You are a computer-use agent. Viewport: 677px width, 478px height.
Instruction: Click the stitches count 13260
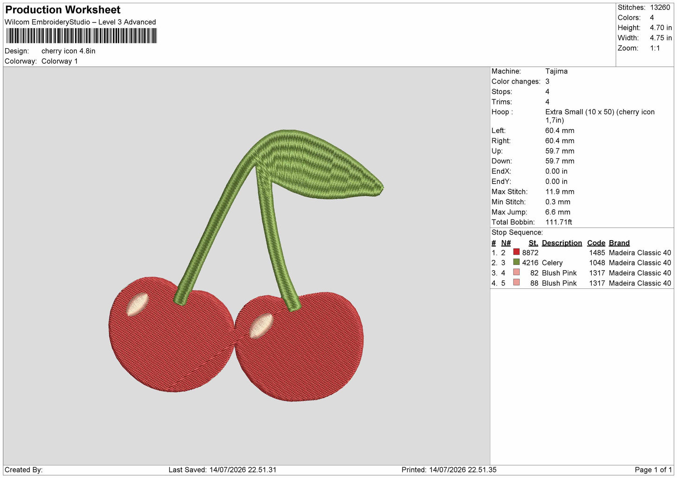tap(660, 7)
